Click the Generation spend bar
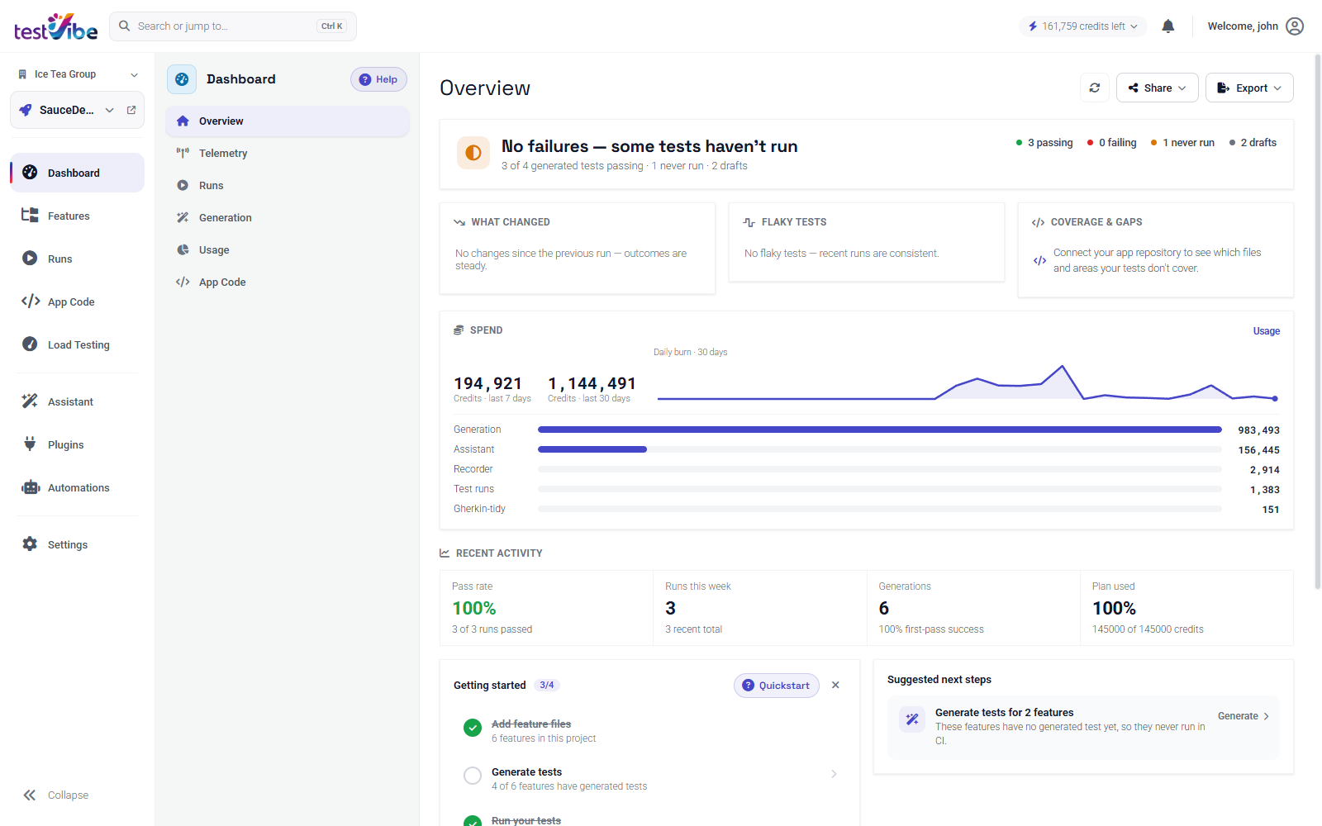The width and height of the screenshot is (1322, 826). click(x=879, y=430)
